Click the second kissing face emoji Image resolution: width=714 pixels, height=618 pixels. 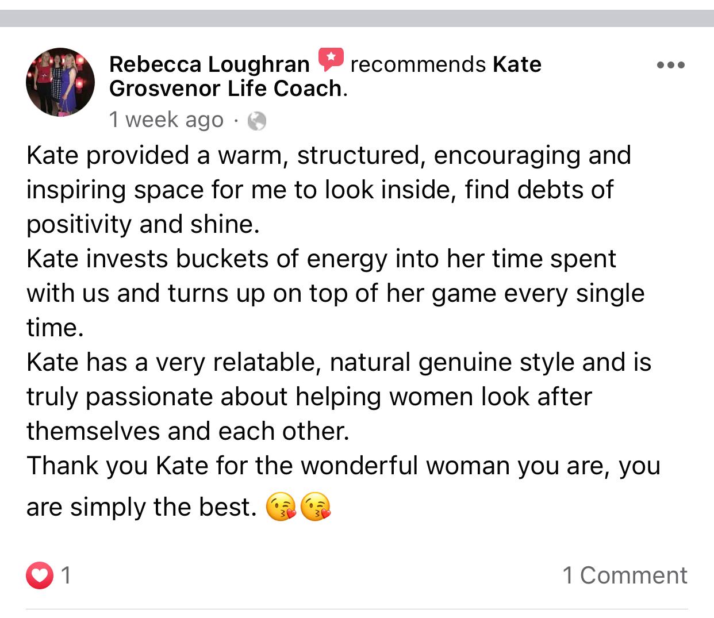(316, 508)
